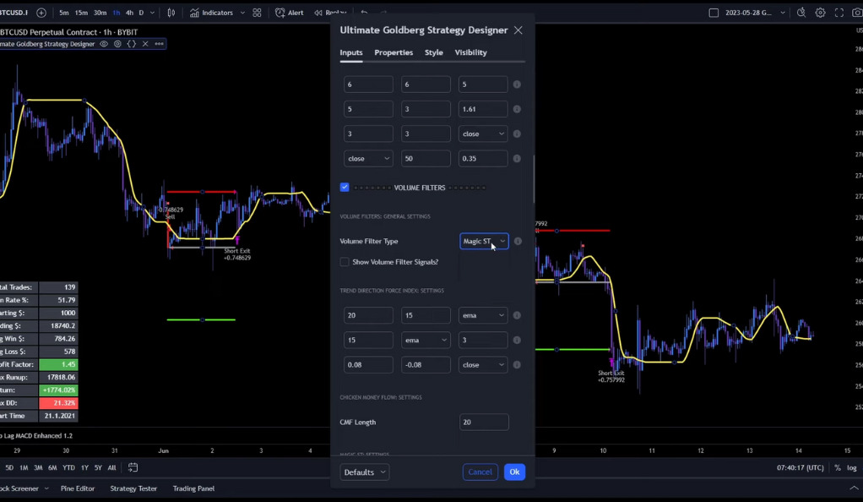Open the layout setup square icon
Image resolution: width=863 pixels, height=502 pixels.
click(714, 12)
